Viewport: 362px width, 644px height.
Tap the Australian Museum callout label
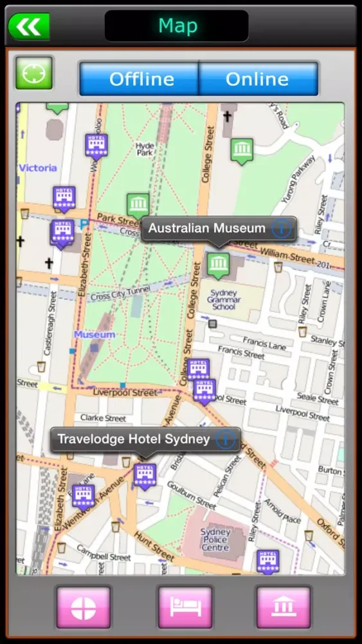coord(206,228)
